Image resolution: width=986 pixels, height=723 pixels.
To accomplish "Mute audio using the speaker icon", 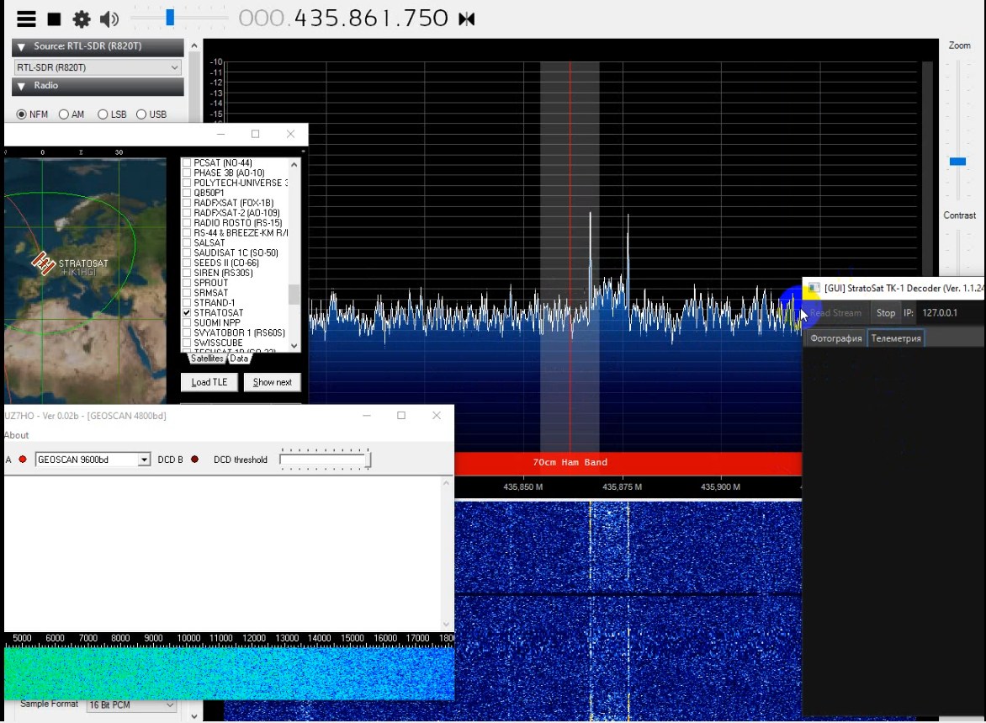I will click(109, 19).
